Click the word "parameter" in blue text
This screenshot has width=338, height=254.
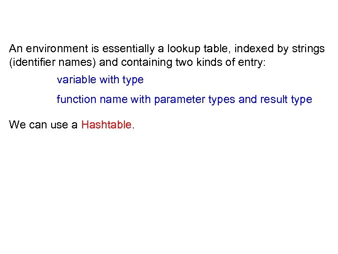point(177,100)
